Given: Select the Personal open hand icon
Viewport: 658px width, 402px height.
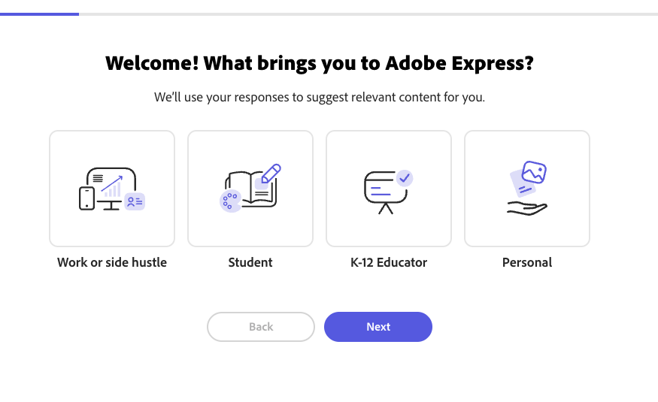Looking at the screenshot, I should 526,207.
